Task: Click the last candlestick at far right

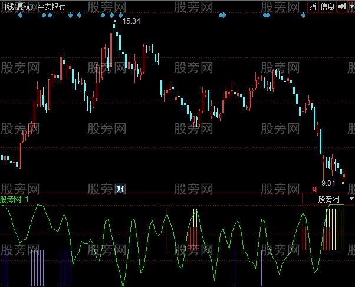Action: click(344, 173)
